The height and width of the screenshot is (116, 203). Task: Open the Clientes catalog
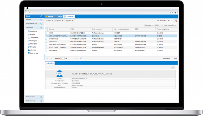coord(33,34)
